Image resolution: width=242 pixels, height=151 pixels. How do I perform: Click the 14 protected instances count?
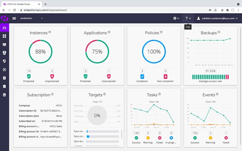point(29,71)
